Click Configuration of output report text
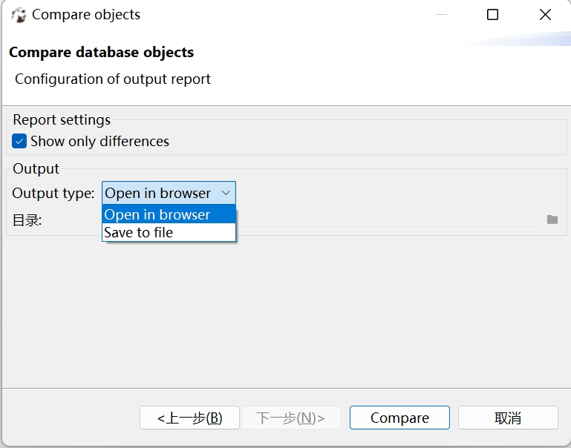This screenshot has height=448, width=571. (x=113, y=79)
